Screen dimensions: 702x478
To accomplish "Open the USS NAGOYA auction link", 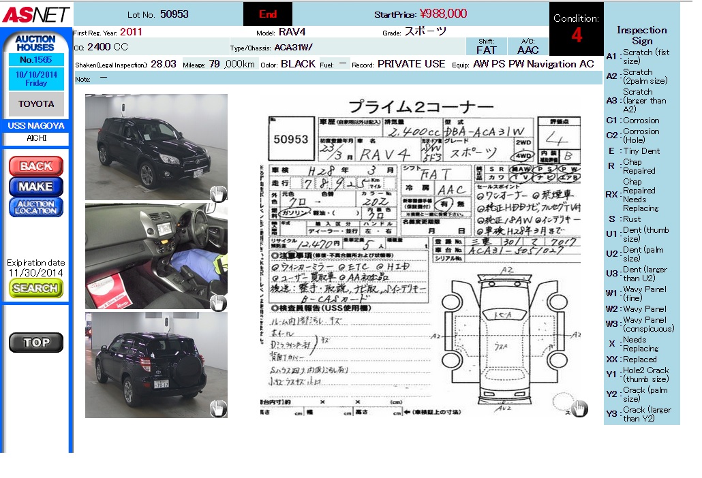I will click(36, 126).
